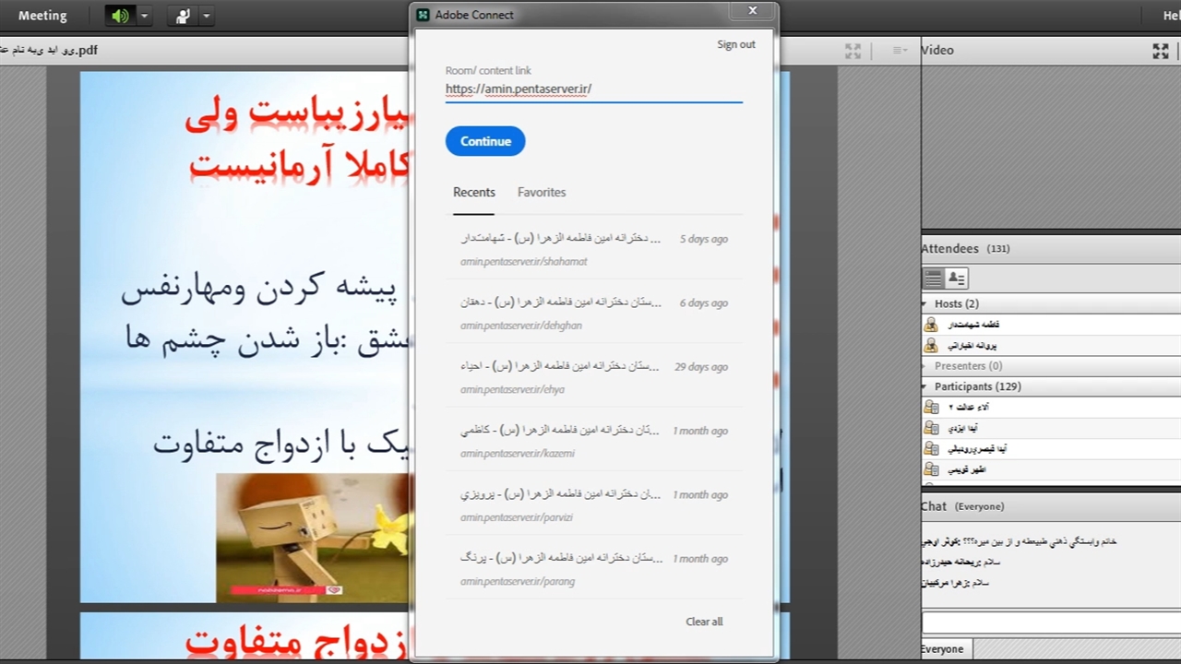The image size is (1181, 664).
Task: Collapse the Participants (129) group
Action: pos(925,386)
